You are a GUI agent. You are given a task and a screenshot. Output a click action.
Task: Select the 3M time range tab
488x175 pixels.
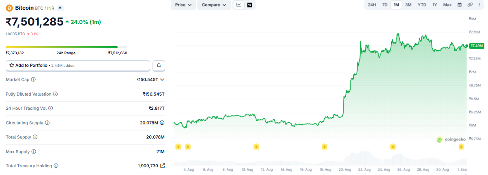[408, 5]
